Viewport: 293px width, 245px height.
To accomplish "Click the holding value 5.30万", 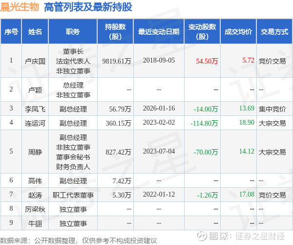I will pos(122,195).
